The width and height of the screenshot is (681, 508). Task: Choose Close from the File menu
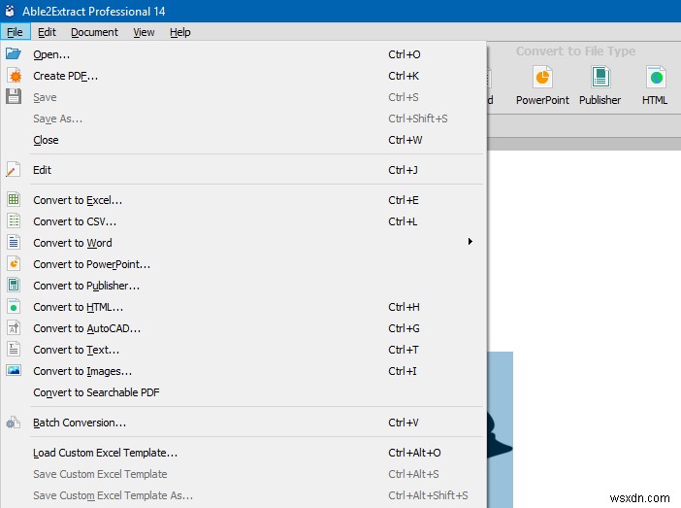click(x=243, y=140)
